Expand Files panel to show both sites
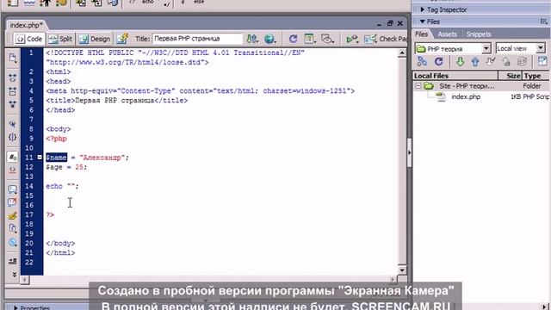Viewport: 551px width, 310px height. [542, 61]
